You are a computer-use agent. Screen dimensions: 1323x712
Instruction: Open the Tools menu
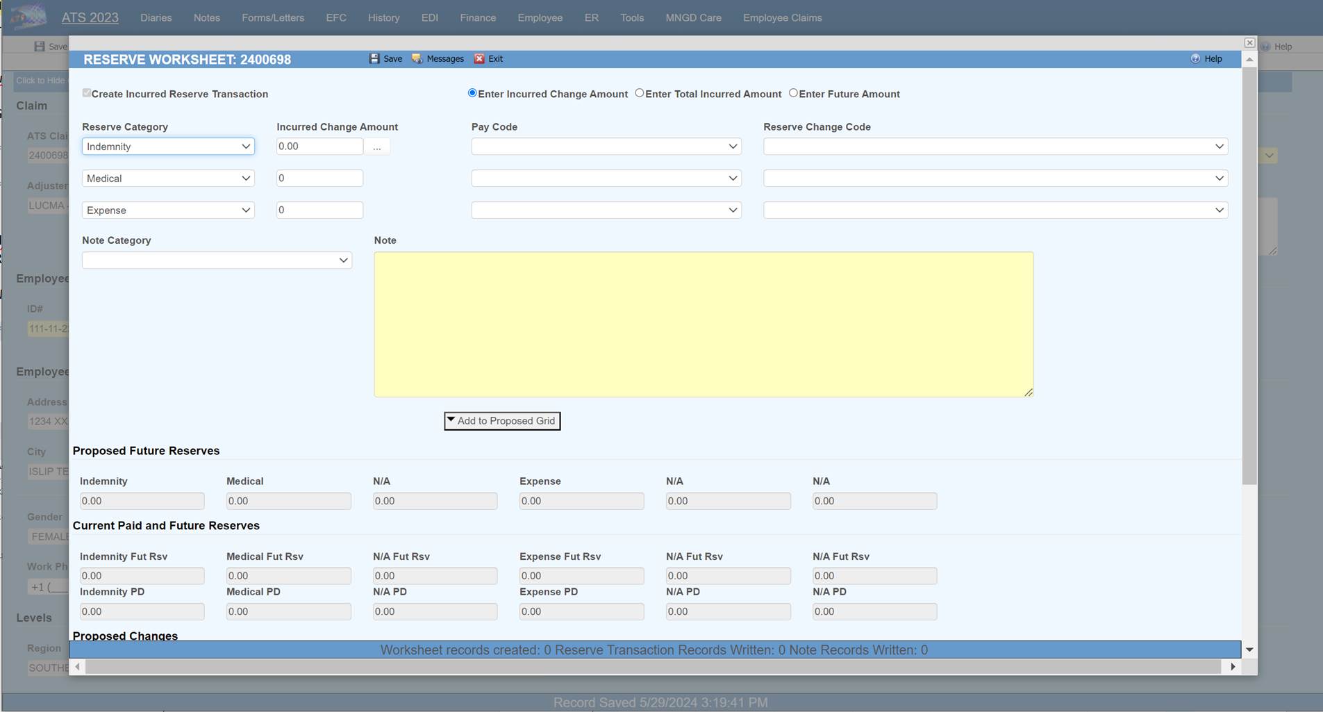632,17
